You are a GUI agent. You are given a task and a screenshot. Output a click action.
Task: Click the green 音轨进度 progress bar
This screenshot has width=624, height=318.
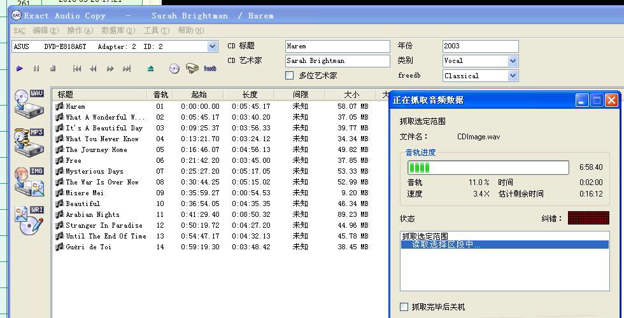488,167
